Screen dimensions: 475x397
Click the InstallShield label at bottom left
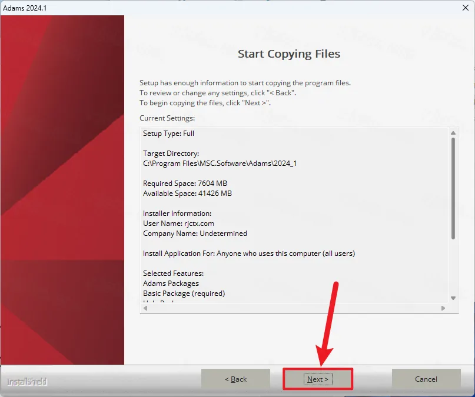point(27,382)
